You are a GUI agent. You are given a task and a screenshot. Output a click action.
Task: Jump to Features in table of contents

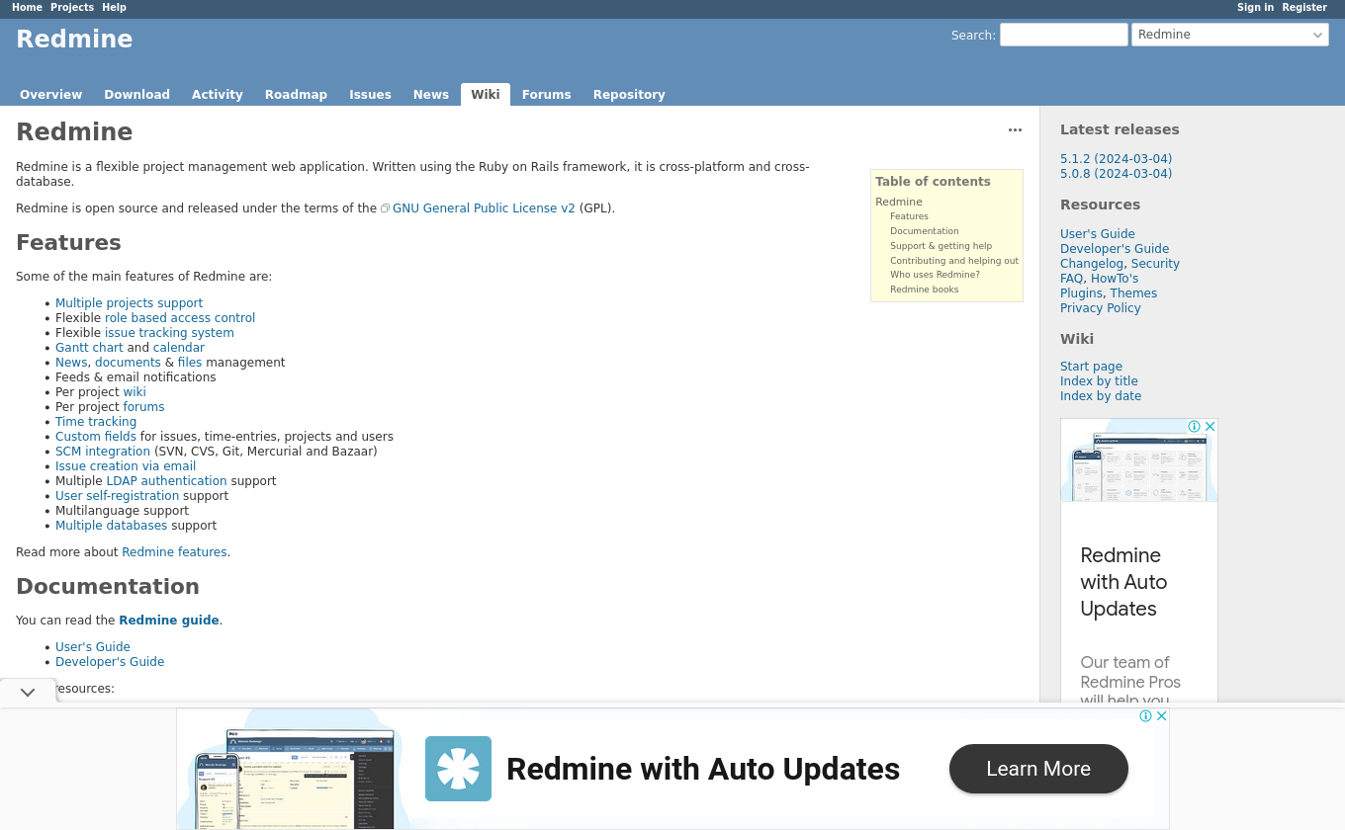pyautogui.click(x=909, y=216)
